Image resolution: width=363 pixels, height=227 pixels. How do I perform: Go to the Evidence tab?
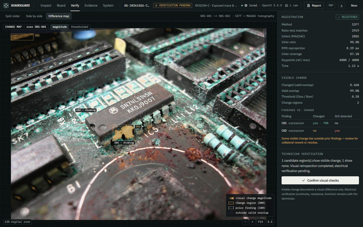[91, 5]
